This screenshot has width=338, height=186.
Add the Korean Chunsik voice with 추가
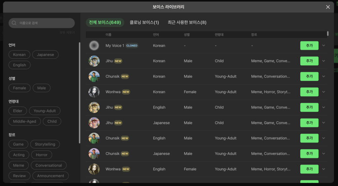pos(309,77)
